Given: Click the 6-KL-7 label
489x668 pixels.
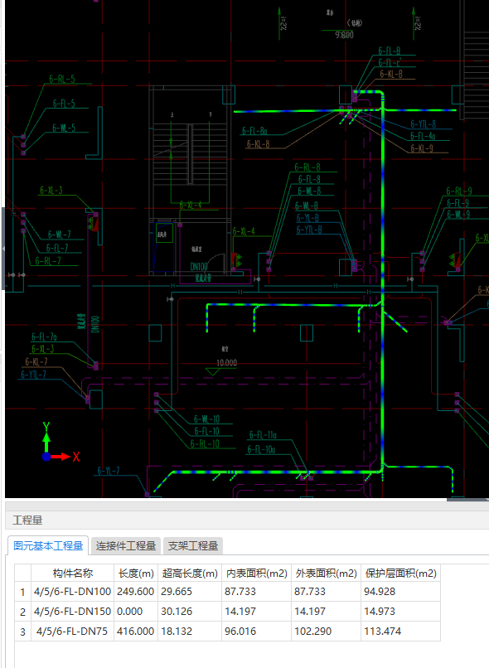Looking at the screenshot, I should pyautogui.click(x=36, y=361).
